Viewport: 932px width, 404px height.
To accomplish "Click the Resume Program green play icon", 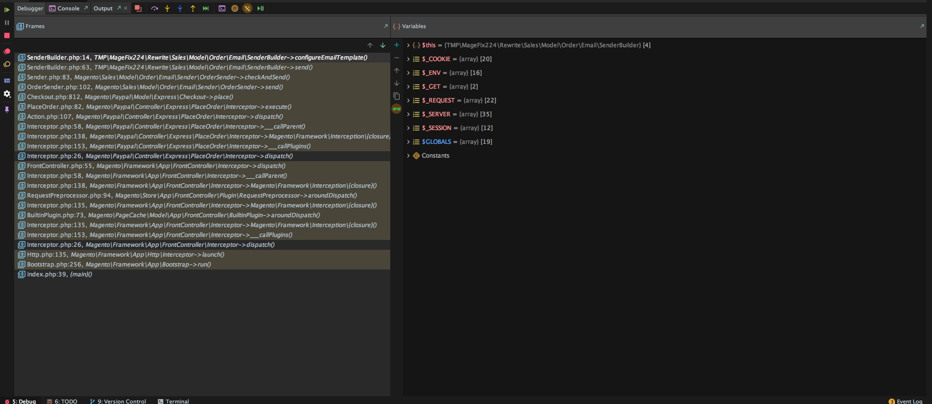I will tap(7, 9).
